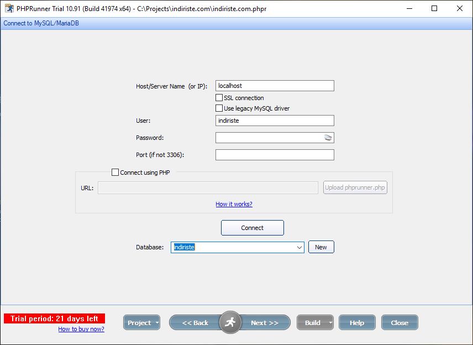Maximize the PHPRunner window
Image resolution: width=473 pixels, height=345 pixels.
pyautogui.click(x=434, y=8)
